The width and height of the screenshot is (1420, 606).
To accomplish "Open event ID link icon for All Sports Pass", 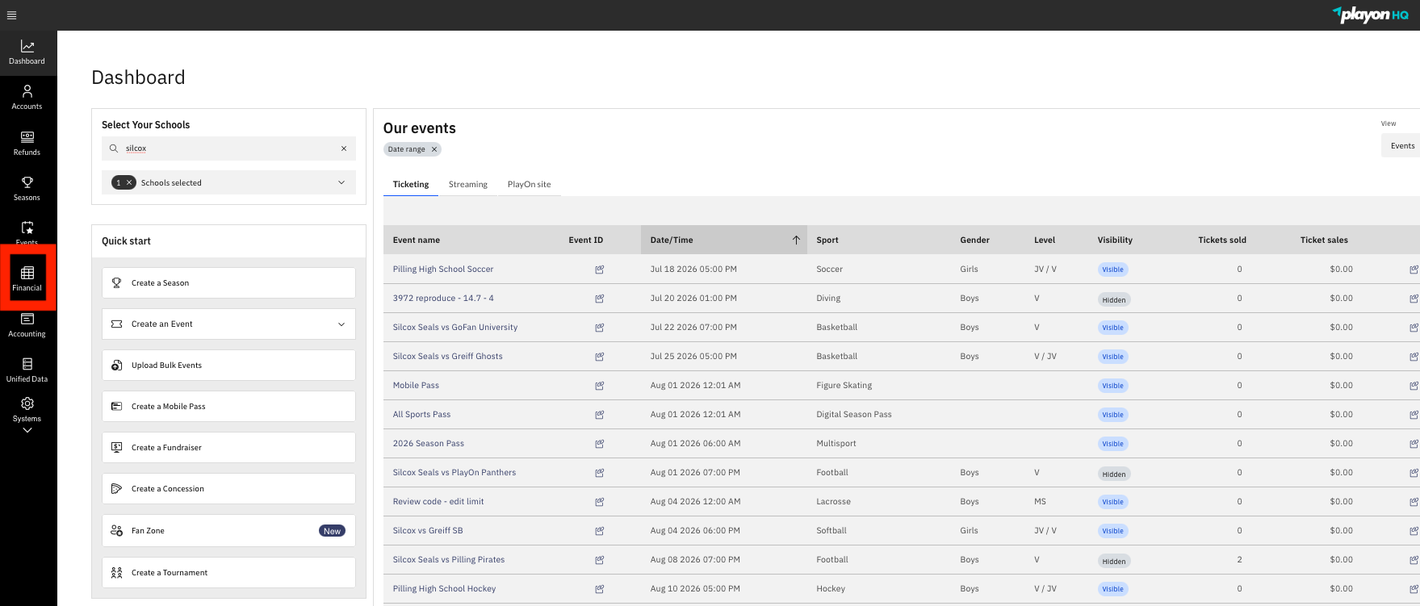I will point(600,415).
